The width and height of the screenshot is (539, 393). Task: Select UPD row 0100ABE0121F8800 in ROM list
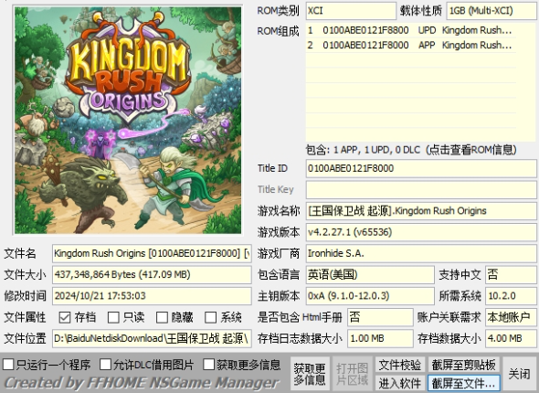411,30
